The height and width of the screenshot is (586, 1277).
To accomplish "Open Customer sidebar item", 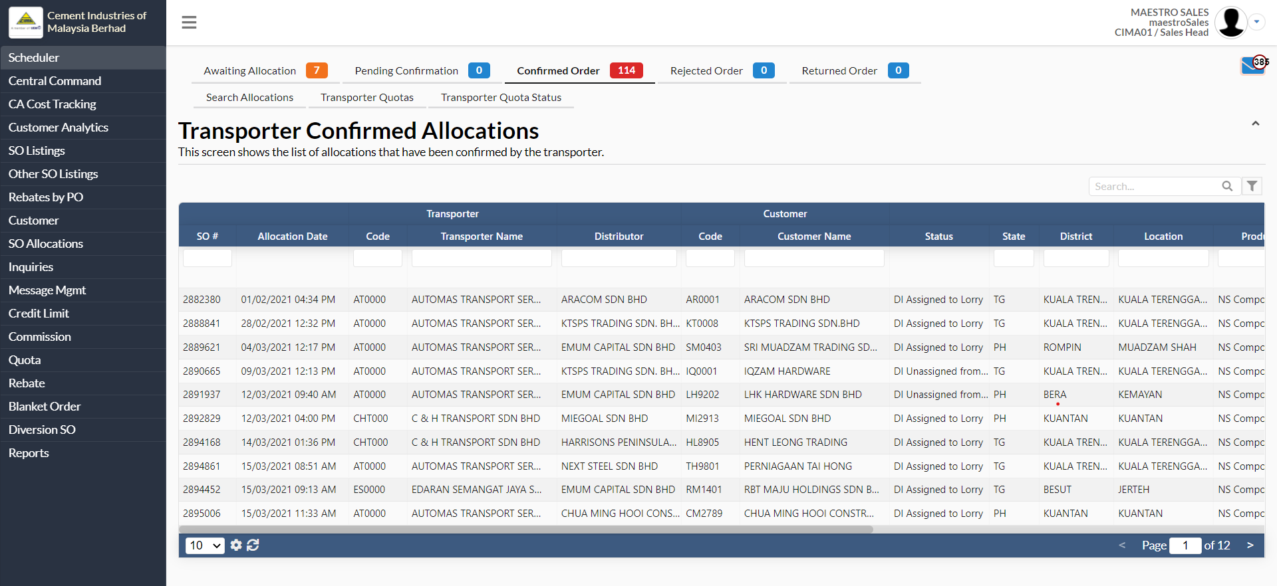I will [83, 221].
